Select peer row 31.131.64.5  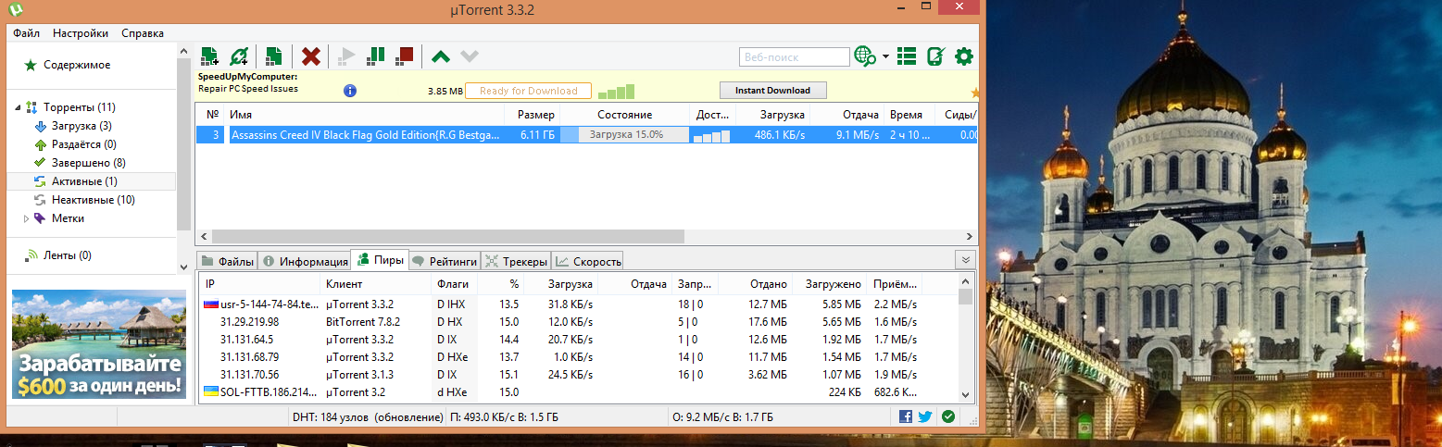(579, 340)
